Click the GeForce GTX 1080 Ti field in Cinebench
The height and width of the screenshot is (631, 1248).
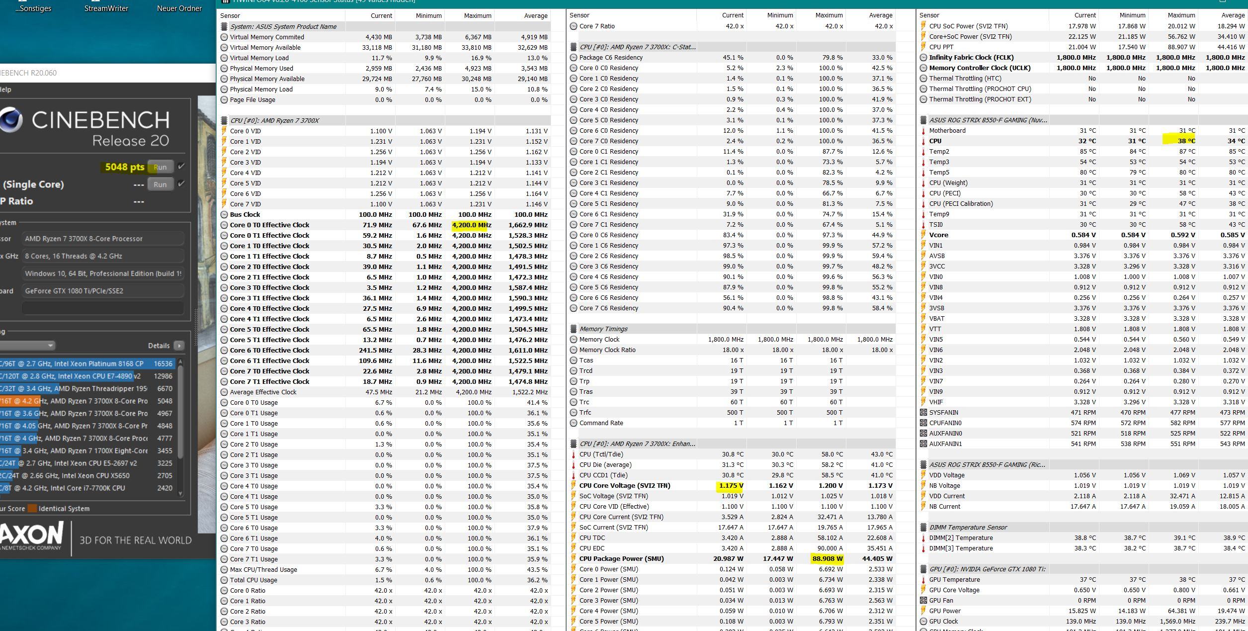[103, 291]
